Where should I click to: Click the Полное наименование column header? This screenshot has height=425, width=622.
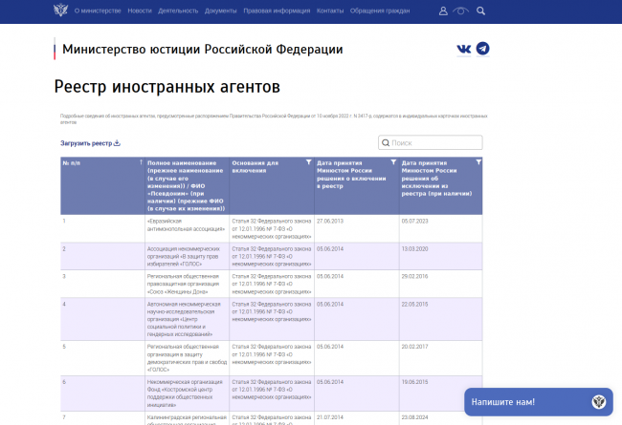[x=187, y=186]
